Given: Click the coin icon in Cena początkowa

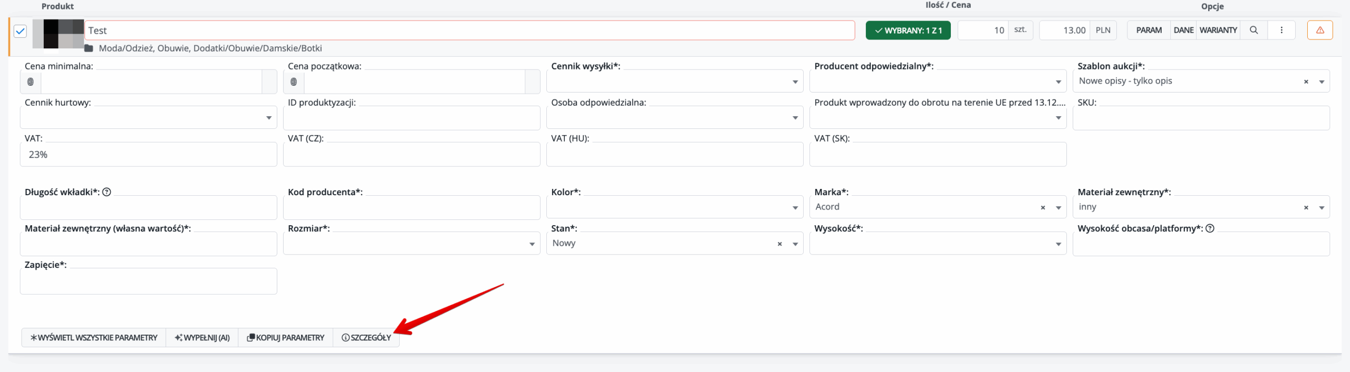Looking at the screenshot, I should pyautogui.click(x=294, y=82).
